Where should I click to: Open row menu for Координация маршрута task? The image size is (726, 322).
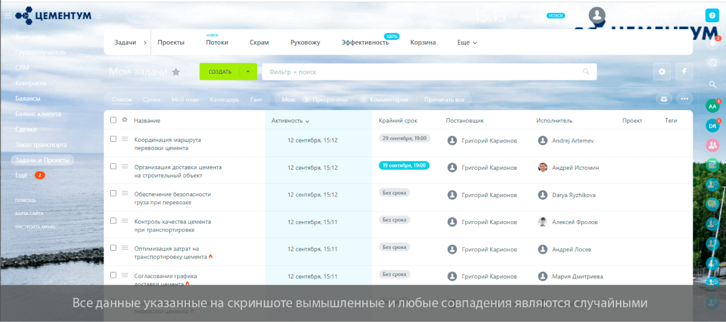tap(125, 139)
